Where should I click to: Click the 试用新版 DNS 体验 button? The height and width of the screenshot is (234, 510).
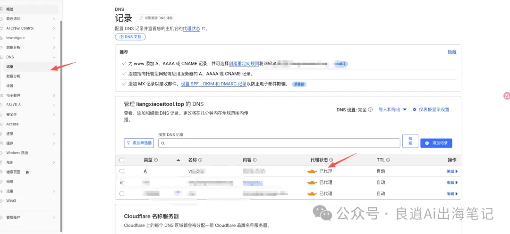click(156, 18)
